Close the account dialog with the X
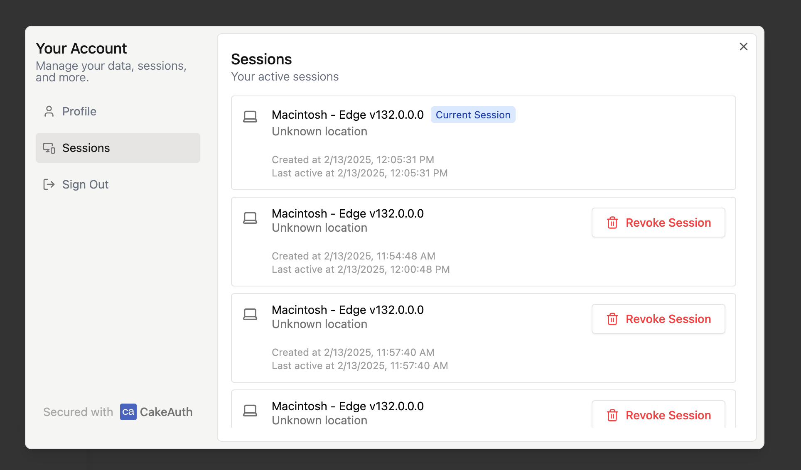 point(744,47)
